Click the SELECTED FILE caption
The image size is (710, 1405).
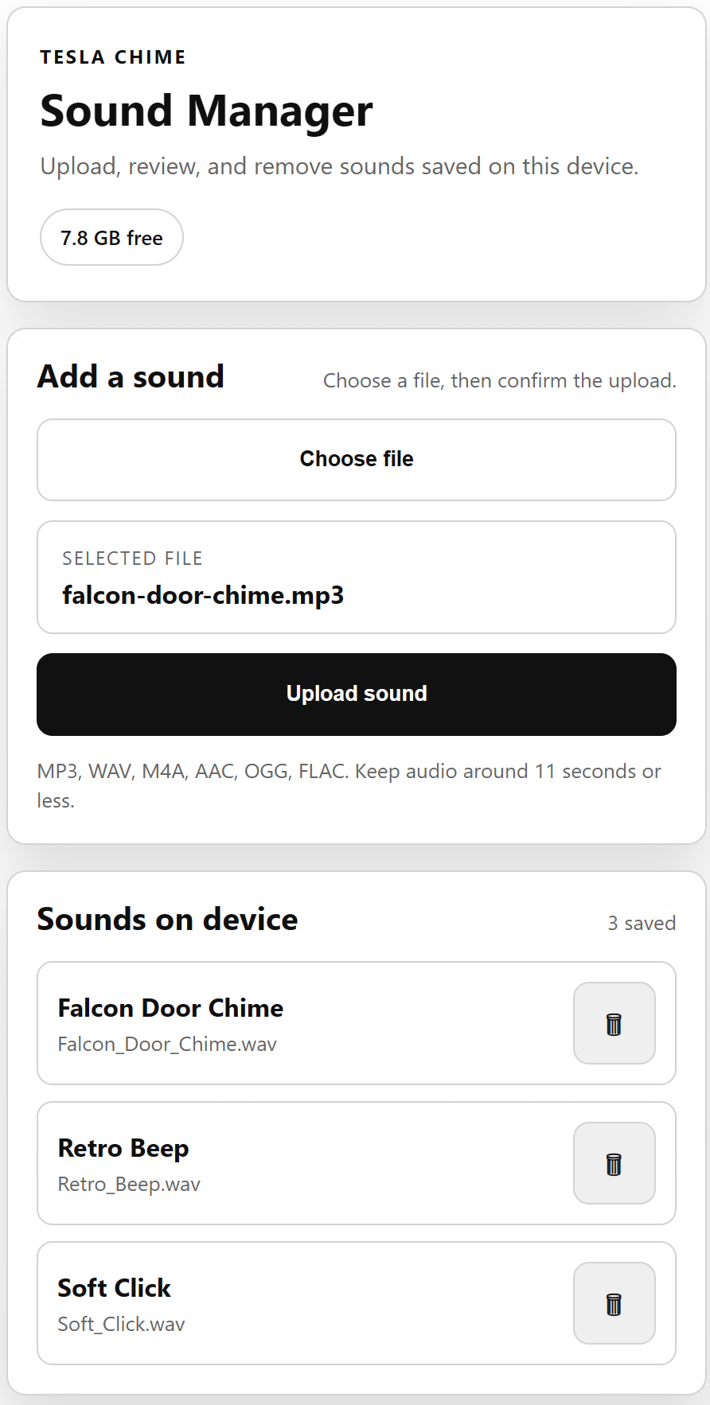pos(132,558)
